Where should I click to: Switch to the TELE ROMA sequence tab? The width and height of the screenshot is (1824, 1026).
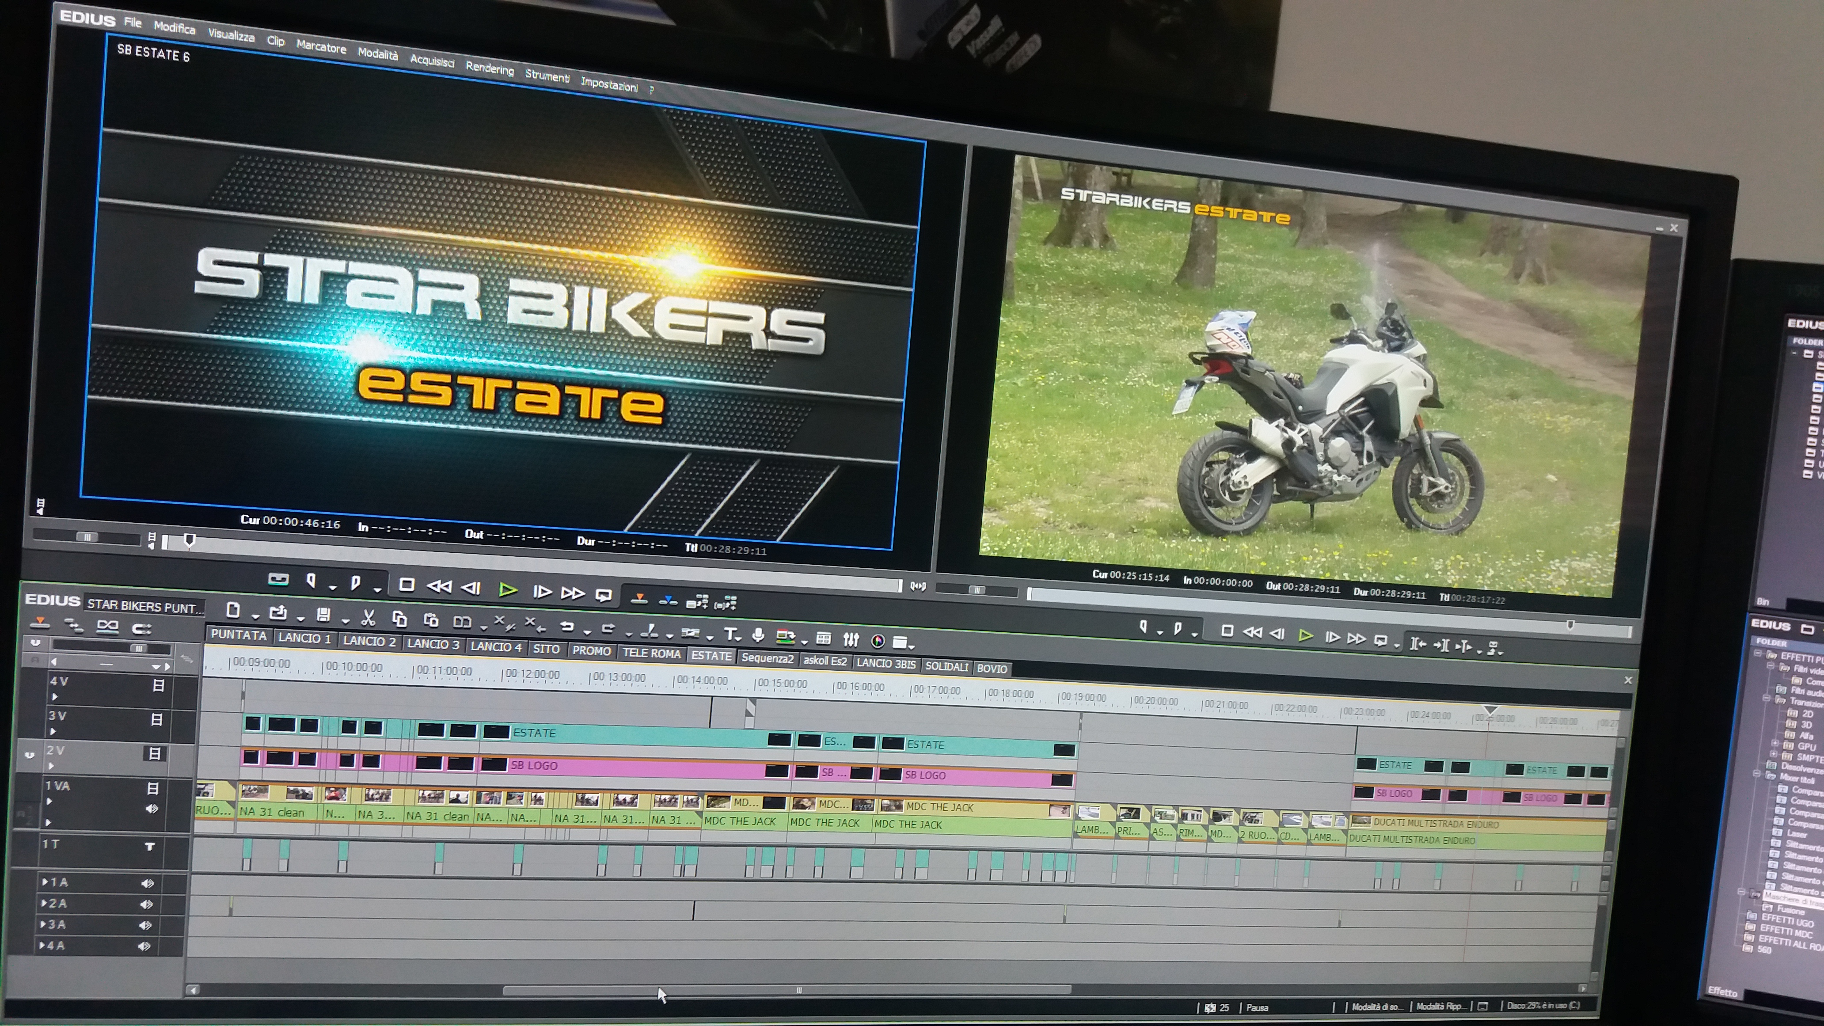[651, 653]
